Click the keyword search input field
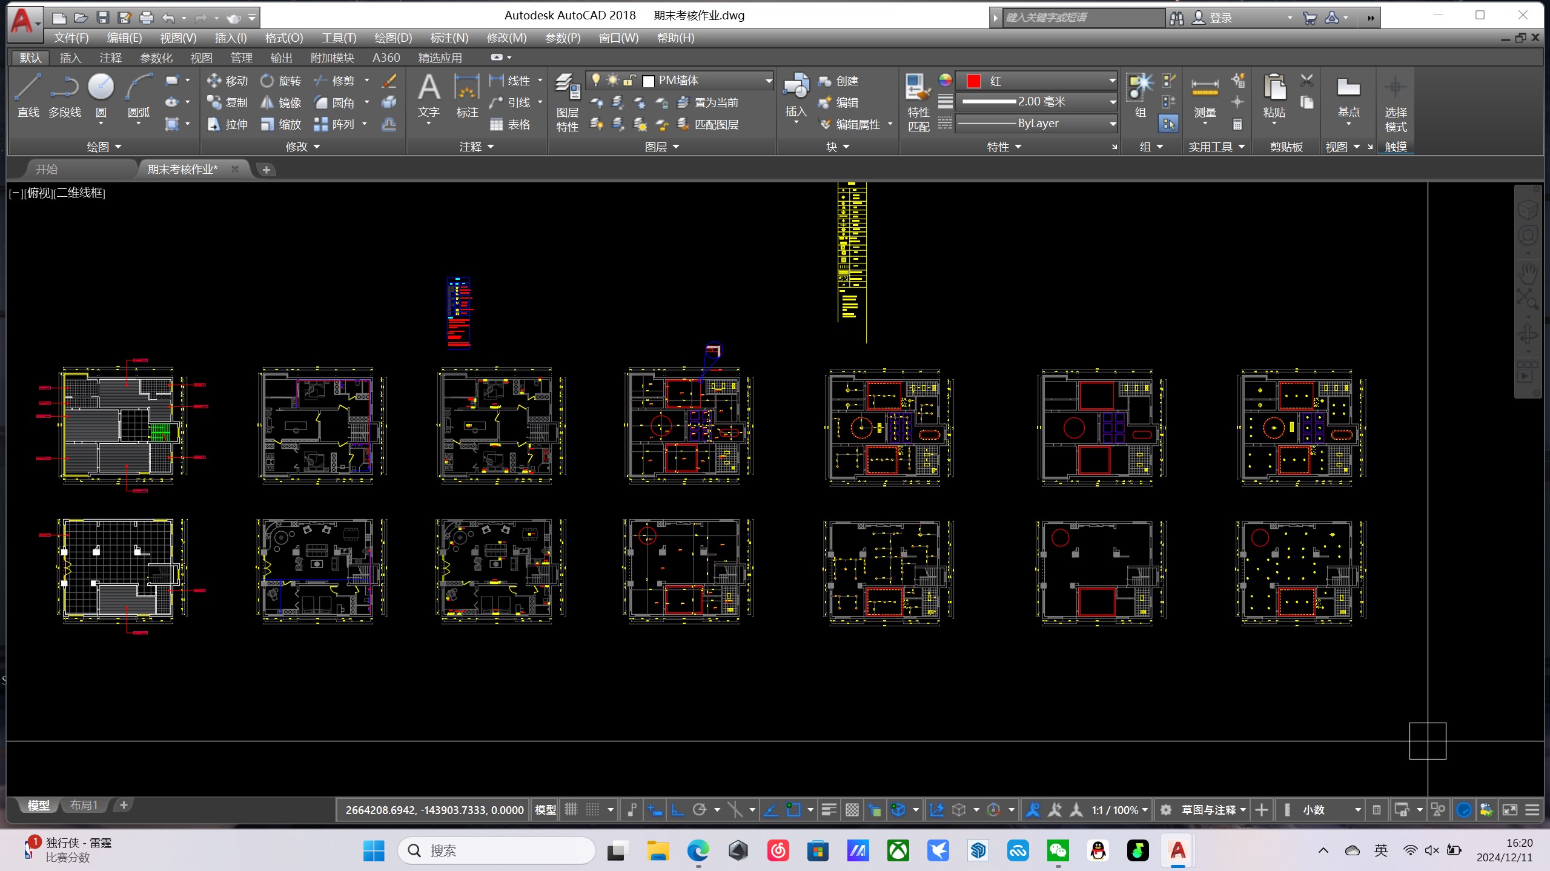This screenshot has height=871, width=1550. coord(1082,18)
